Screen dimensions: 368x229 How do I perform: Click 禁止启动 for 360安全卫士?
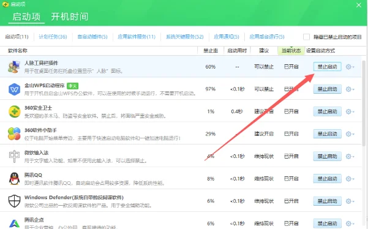pyautogui.click(x=327, y=111)
